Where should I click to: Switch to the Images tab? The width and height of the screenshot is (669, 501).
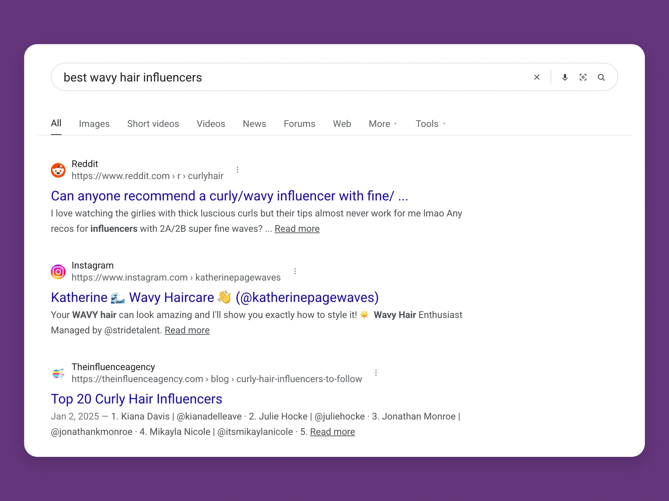[x=94, y=124]
